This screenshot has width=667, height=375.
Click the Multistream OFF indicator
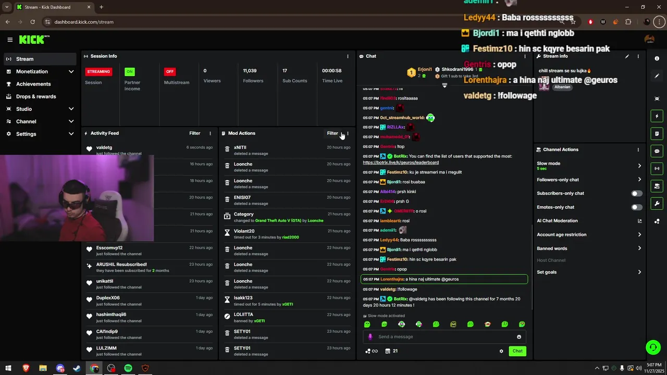169,71
